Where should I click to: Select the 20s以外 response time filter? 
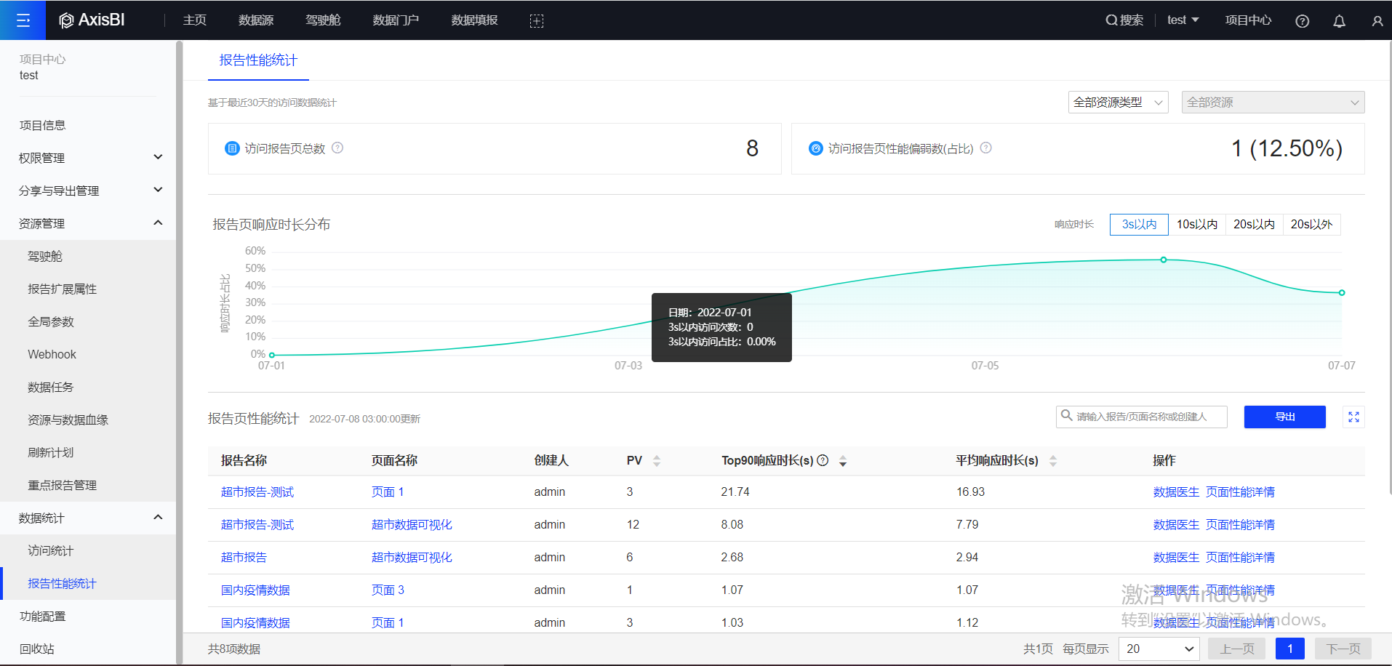coord(1311,225)
